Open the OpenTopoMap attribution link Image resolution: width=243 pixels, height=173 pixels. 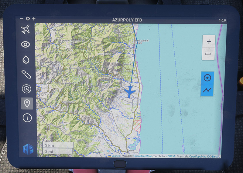click(x=198, y=156)
